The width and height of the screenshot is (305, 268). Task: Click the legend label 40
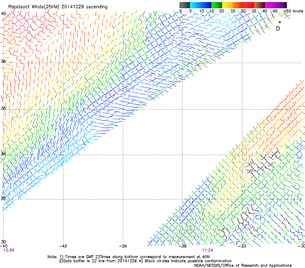click(x=265, y=11)
